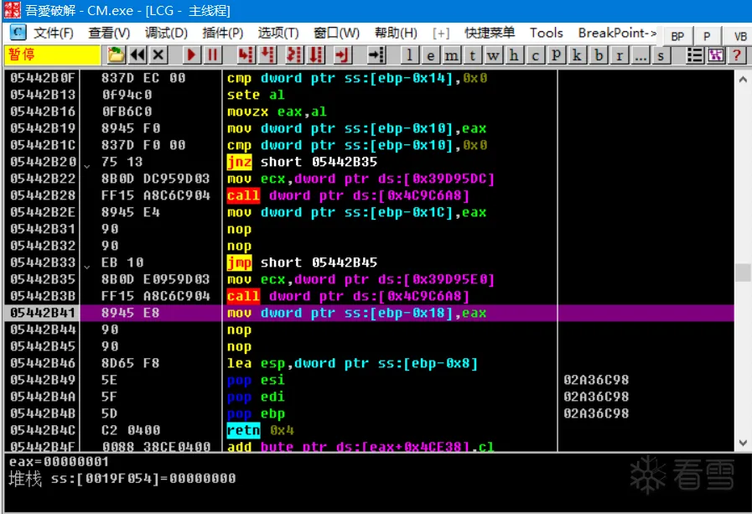This screenshot has height=514, width=752.
Task: Open the 选项(T) menu
Action: tap(278, 33)
